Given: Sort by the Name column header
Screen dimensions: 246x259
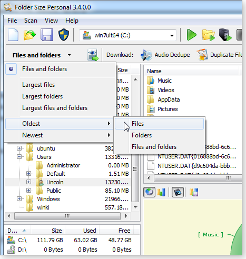Looking at the screenshot, I should click(x=154, y=71).
